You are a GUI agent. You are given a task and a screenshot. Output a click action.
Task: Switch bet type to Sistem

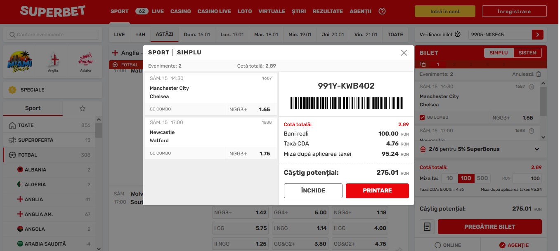point(527,53)
